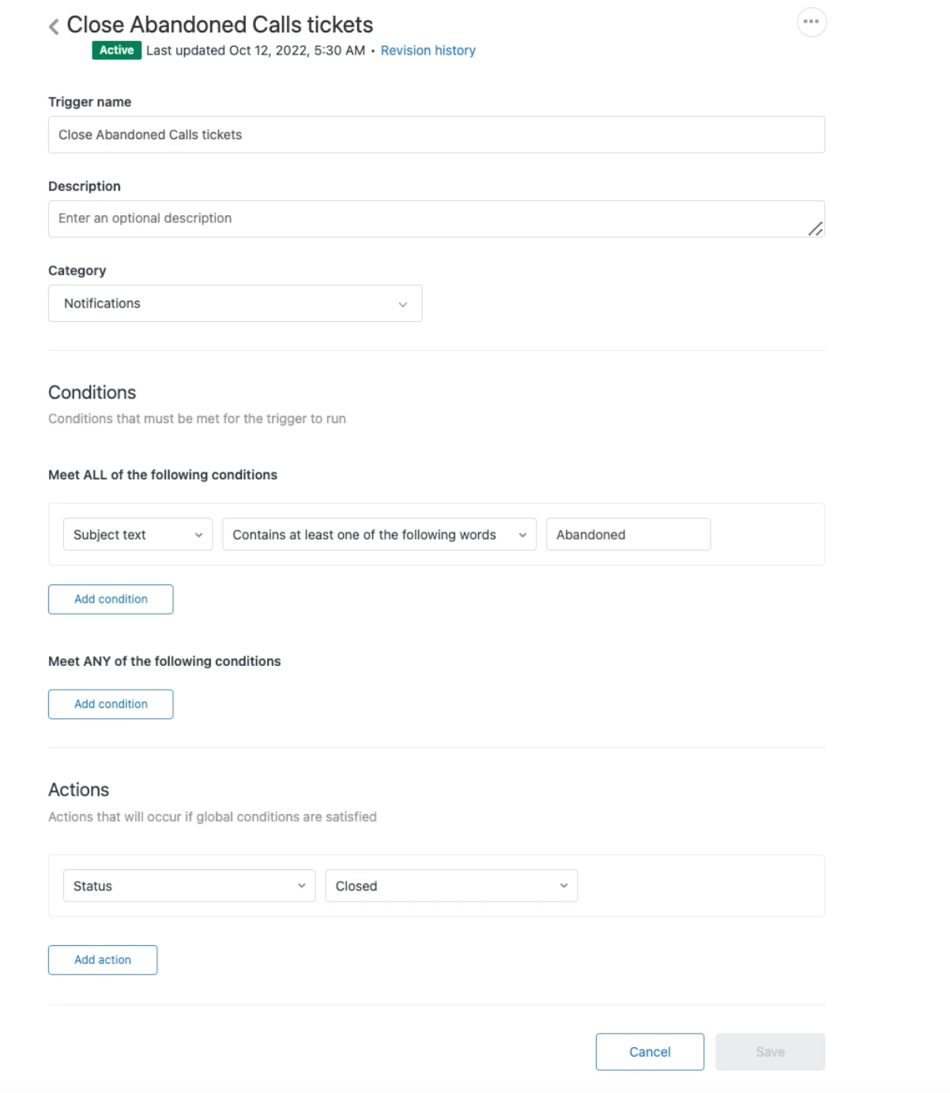Image resolution: width=950 pixels, height=1093 pixels.
Task: Expand the Closed value dropdown
Action: point(451,886)
